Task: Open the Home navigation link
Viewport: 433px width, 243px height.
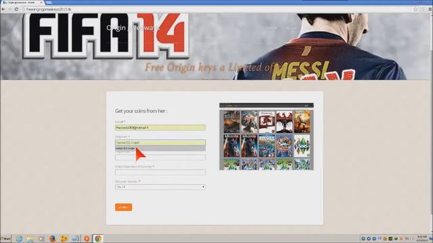Action: tap(271, 28)
